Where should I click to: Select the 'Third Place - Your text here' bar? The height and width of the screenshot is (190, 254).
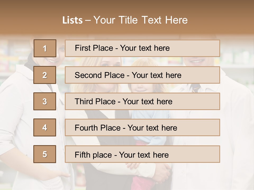tap(142, 101)
